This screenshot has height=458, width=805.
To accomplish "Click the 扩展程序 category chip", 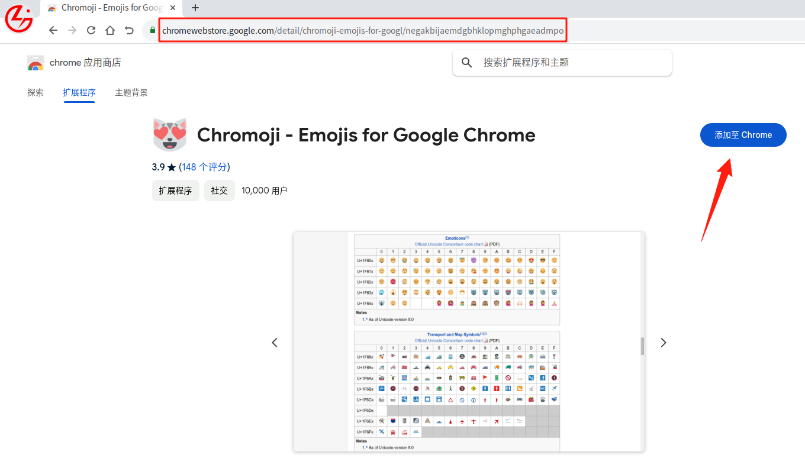I will (176, 191).
